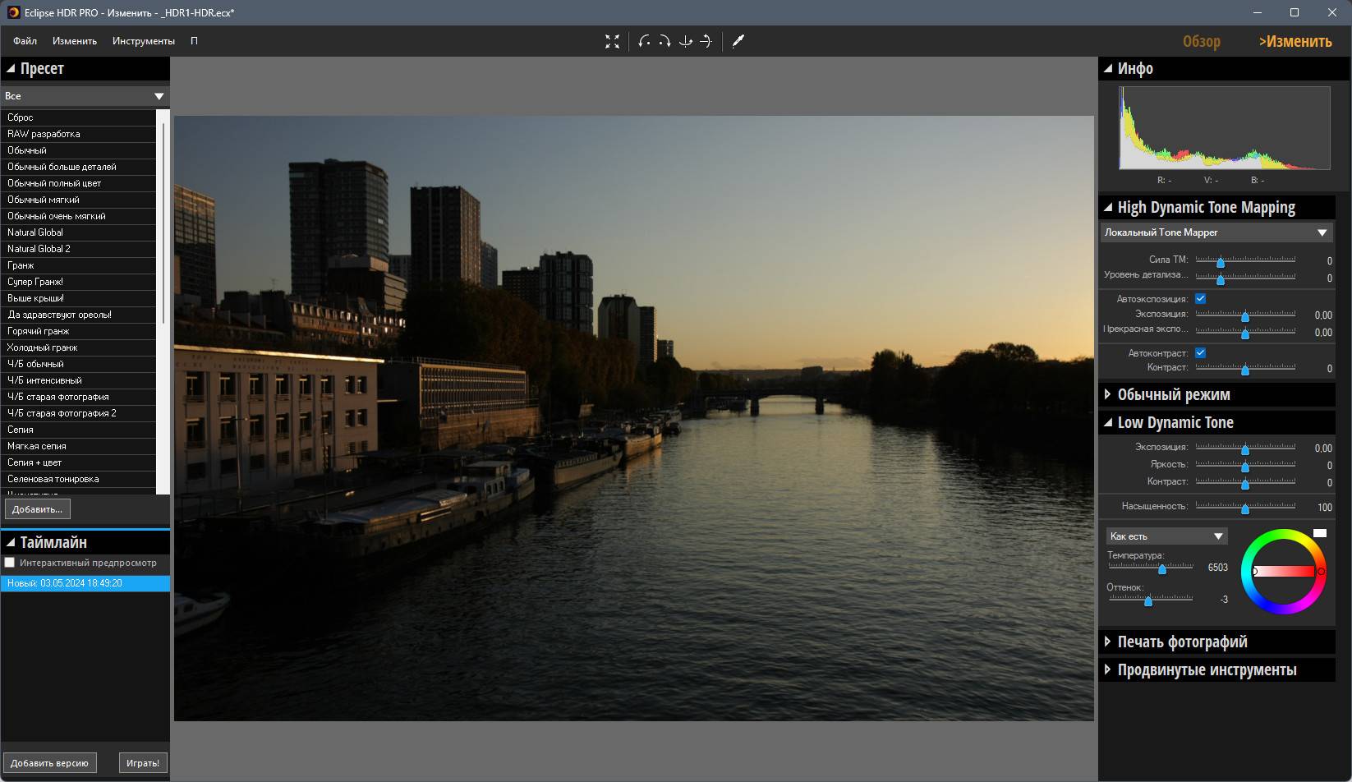The height and width of the screenshot is (782, 1352).
Task: Uncheck the Автоконтраст checkbox
Action: point(1200,353)
